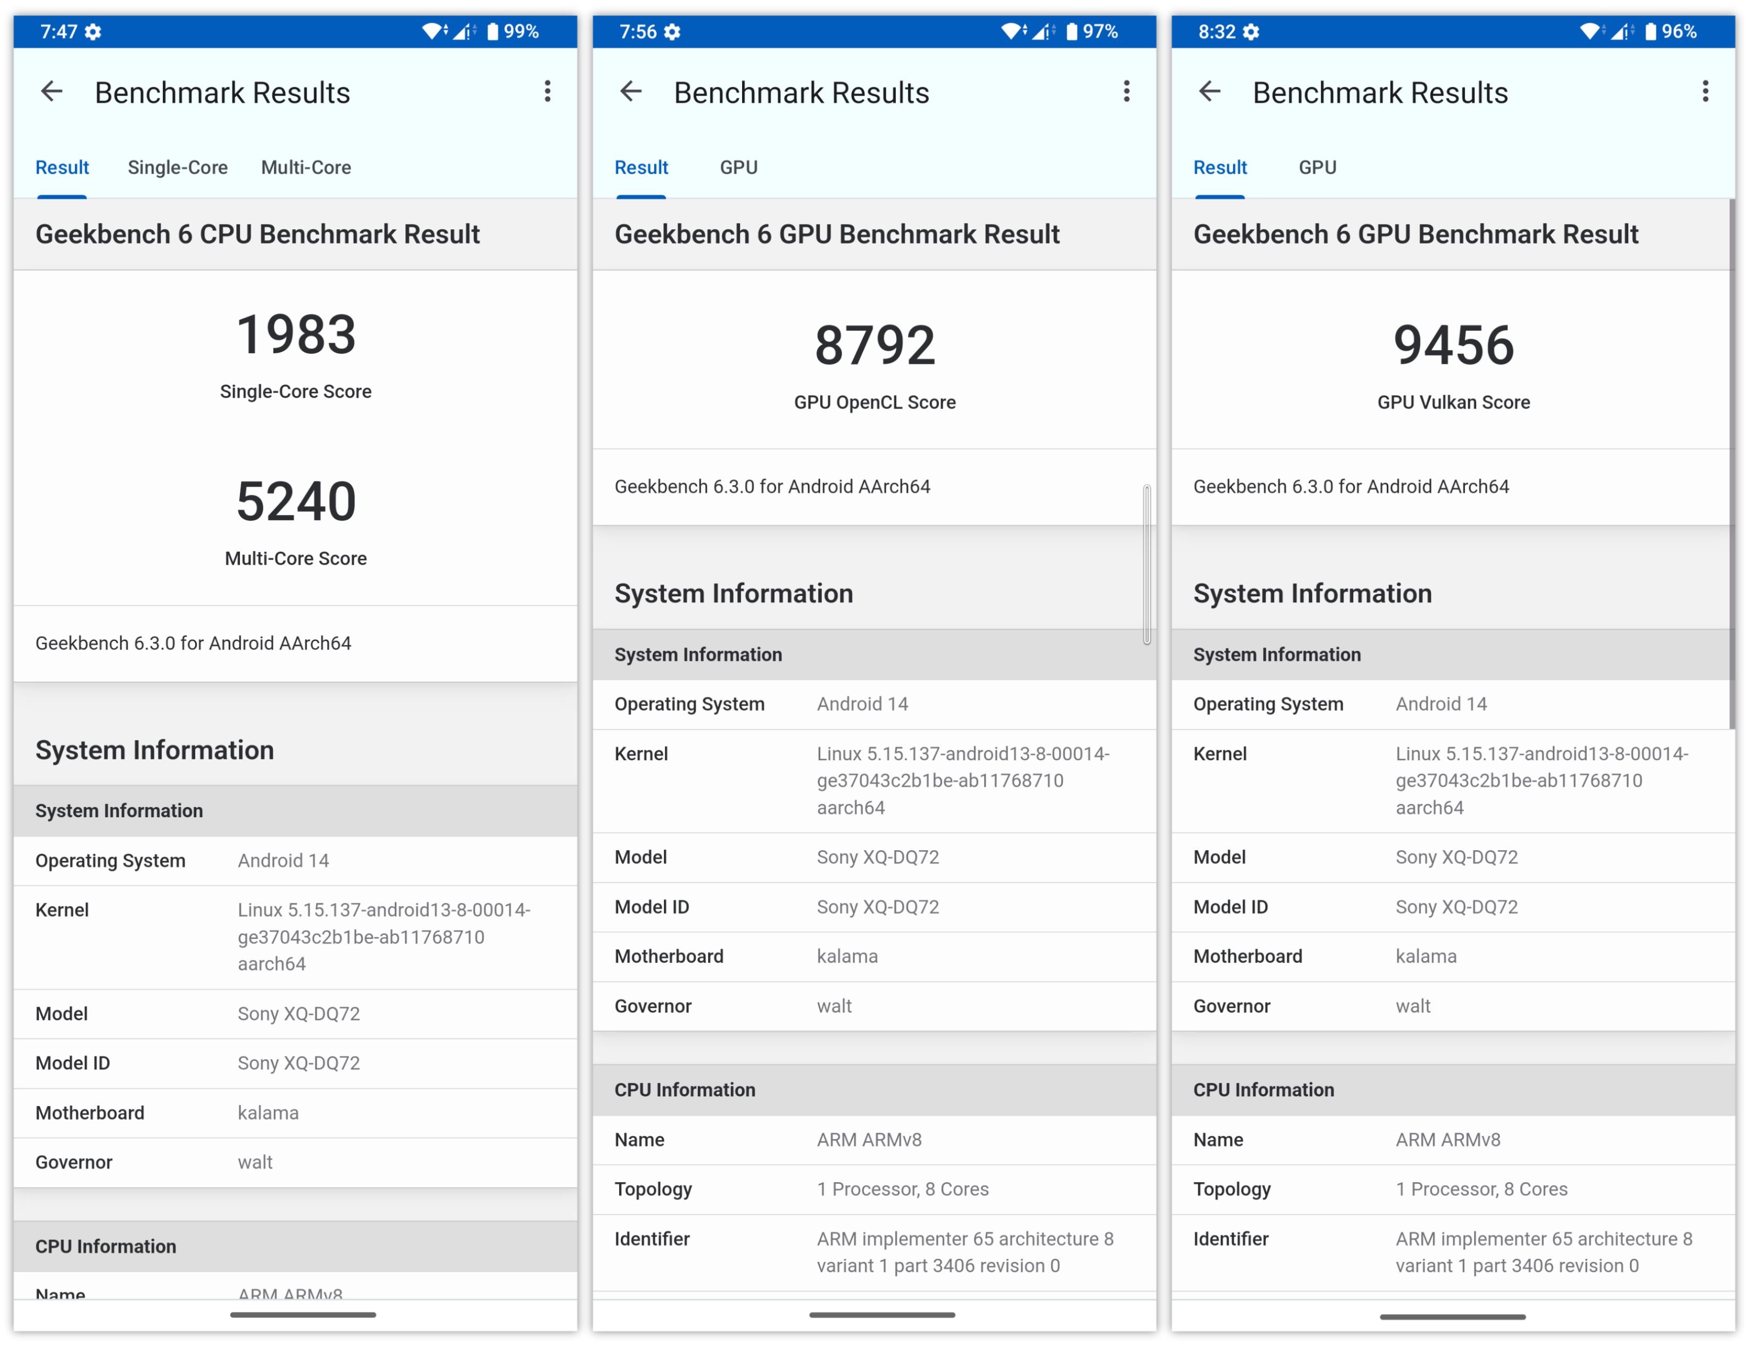The image size is (1749, 1346).
Task: Tap Geekbench 6.3.0 version text in OpenCL screen
Action: pos(772,486)
